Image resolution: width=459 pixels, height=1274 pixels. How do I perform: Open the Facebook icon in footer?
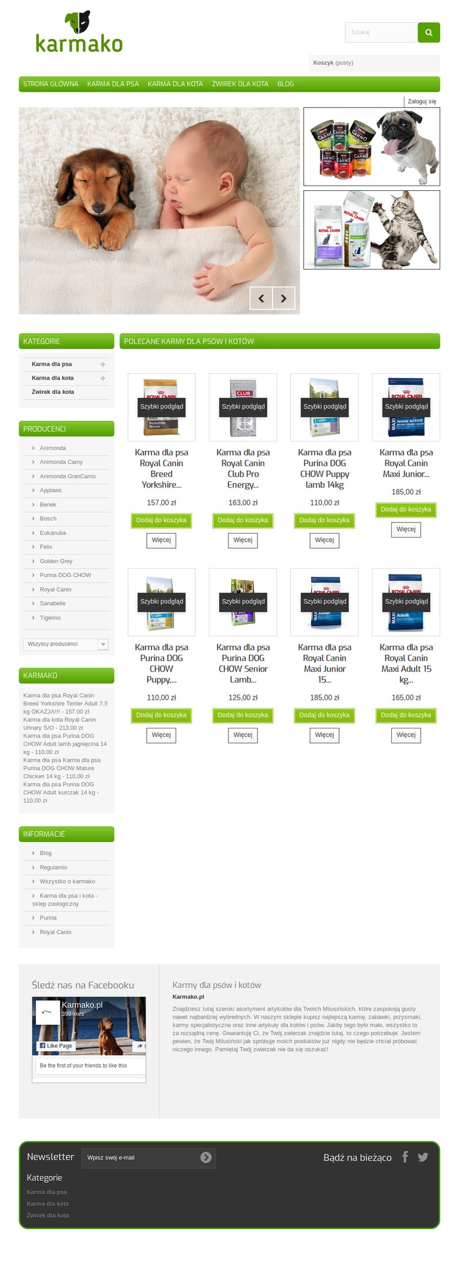pos(405,1157)
